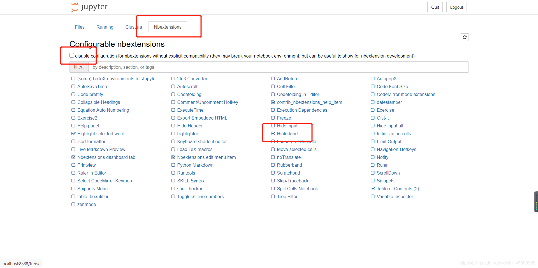Refresh the nbextensions list icon
This screenshot has width=538, height=268.
tap(465, 37)
